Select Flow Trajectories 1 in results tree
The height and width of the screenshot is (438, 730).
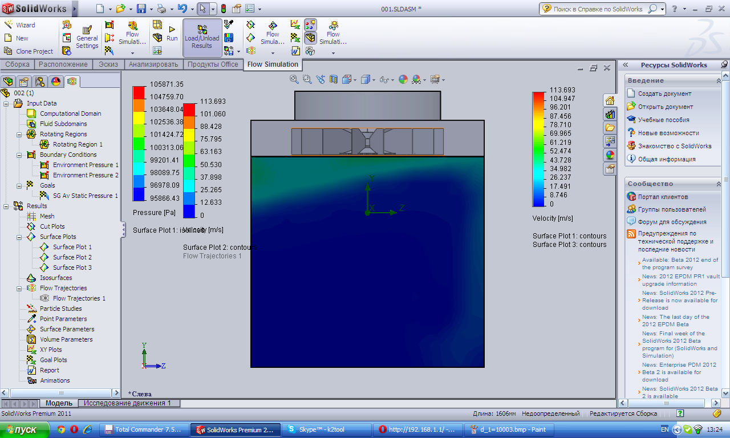[79, 298]
